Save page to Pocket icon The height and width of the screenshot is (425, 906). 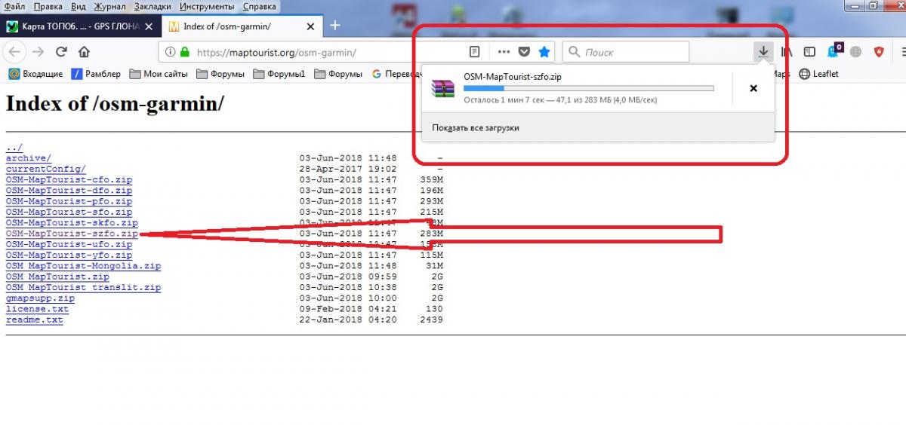pyautogui.click(x=524, y=52)
